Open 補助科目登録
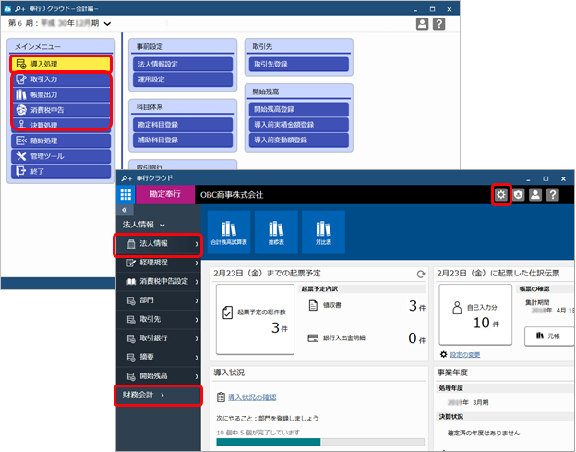 coord(183,140)
